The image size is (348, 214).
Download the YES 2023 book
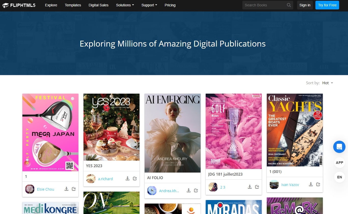(x=128, y=179)
